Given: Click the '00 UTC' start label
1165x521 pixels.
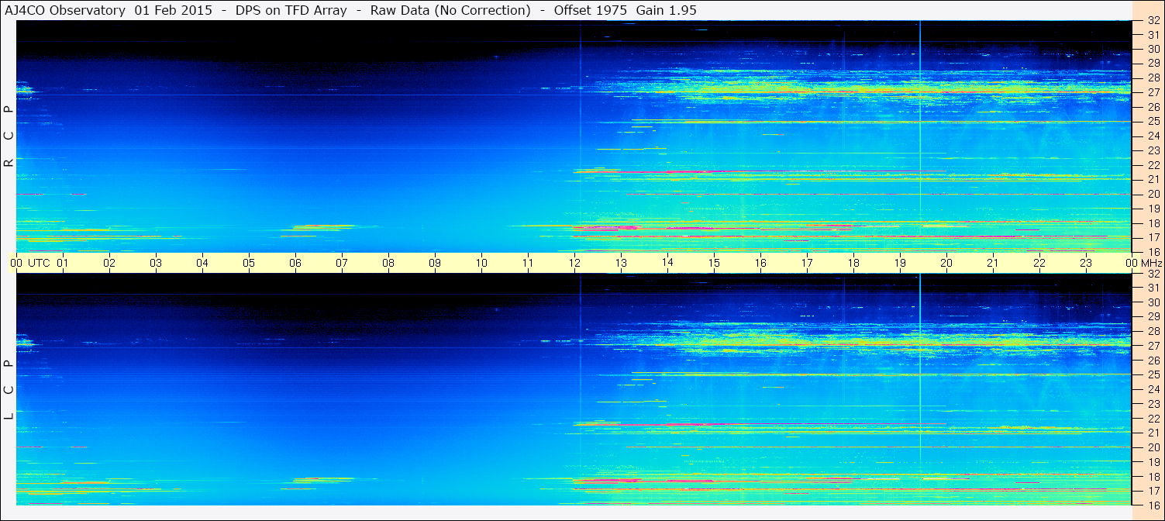Looking at the screenshot, I should 29,263.
